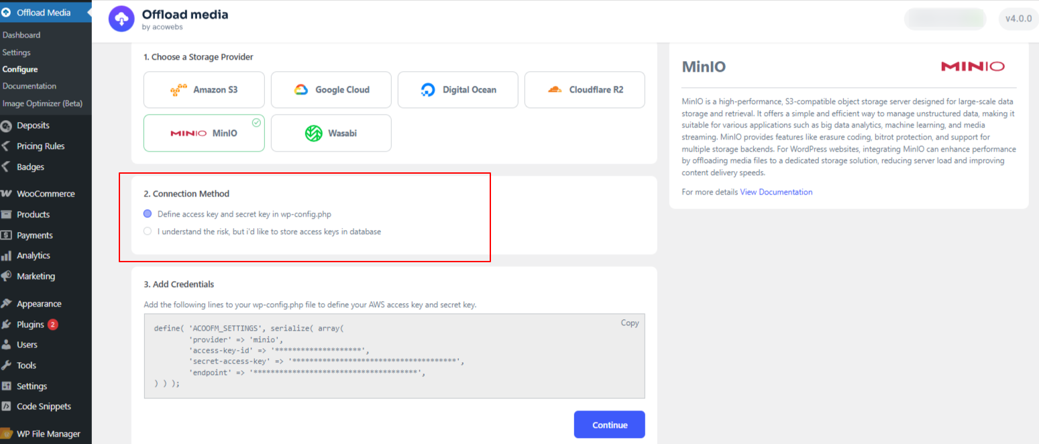Click the Badges menu label
Screen dimensions: 1039x444
pyautogui.click(x=30, y=167)
